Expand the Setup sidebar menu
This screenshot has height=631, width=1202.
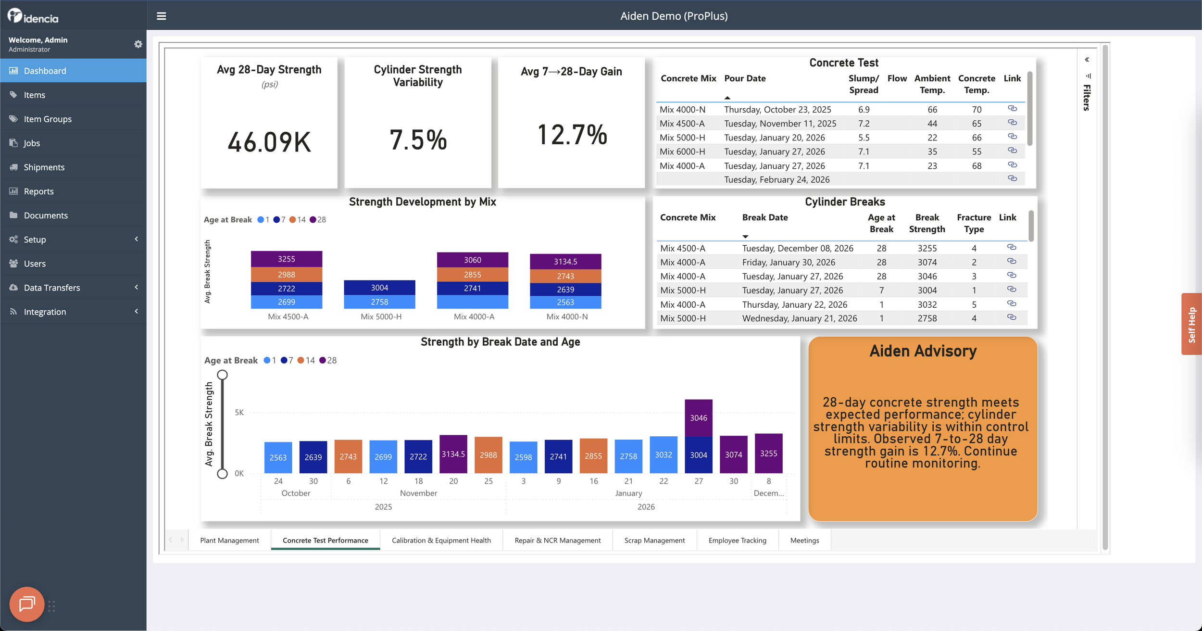[73, 239]
